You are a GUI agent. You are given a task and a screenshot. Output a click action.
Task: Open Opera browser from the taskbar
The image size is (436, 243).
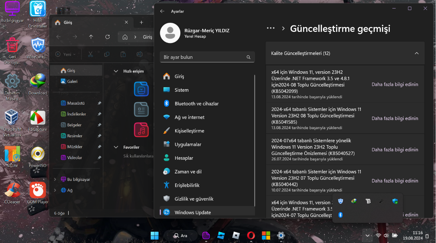251,235
